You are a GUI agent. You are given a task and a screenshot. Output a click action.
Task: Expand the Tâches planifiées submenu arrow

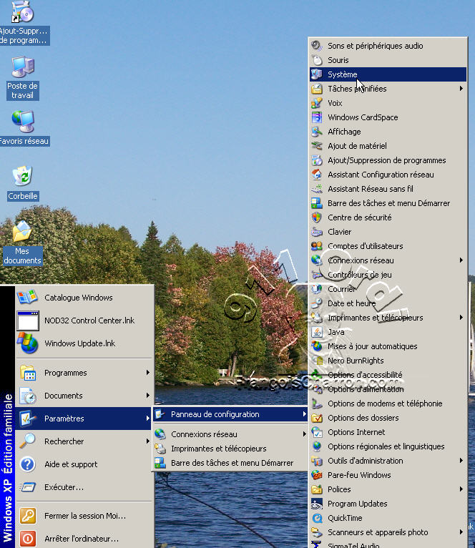coord(461,89)
